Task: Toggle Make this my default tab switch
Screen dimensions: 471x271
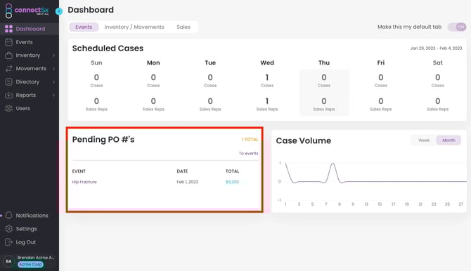Action: (457, 27)
